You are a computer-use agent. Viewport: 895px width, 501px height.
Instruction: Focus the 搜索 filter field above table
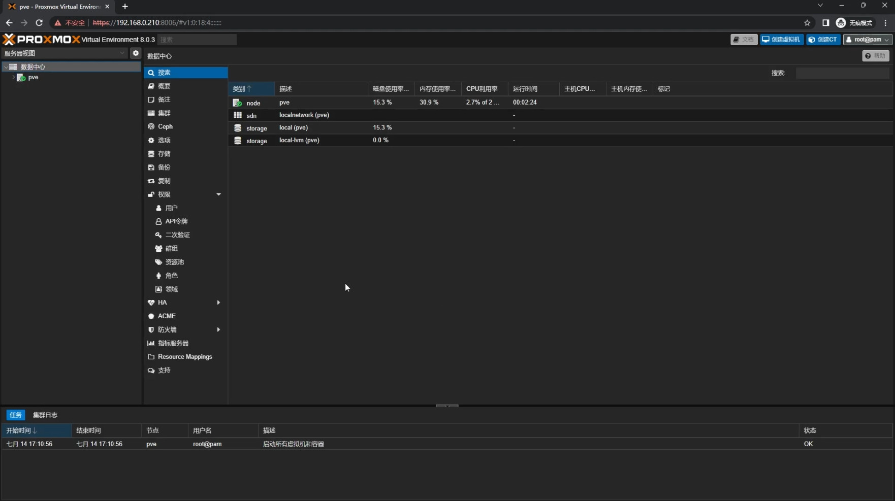843,73
